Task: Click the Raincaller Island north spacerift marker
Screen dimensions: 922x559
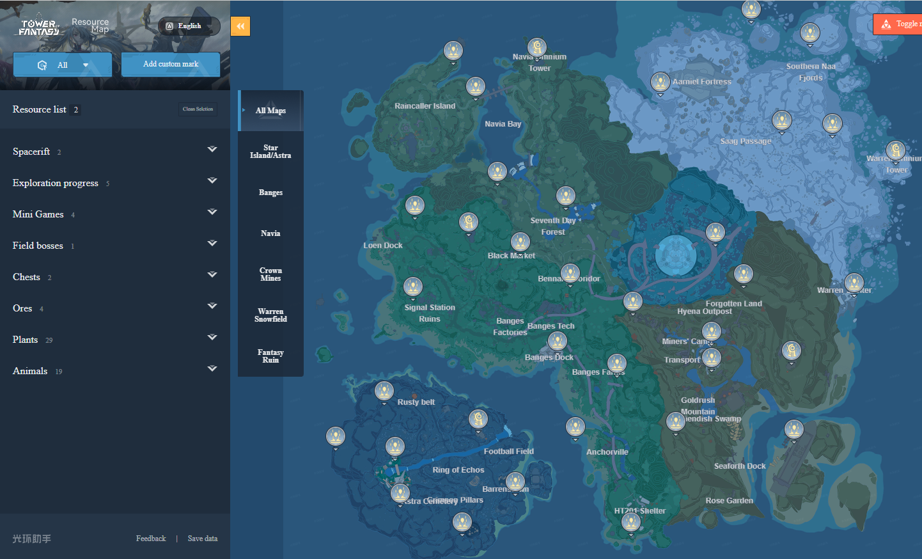Action: [453, 51]
